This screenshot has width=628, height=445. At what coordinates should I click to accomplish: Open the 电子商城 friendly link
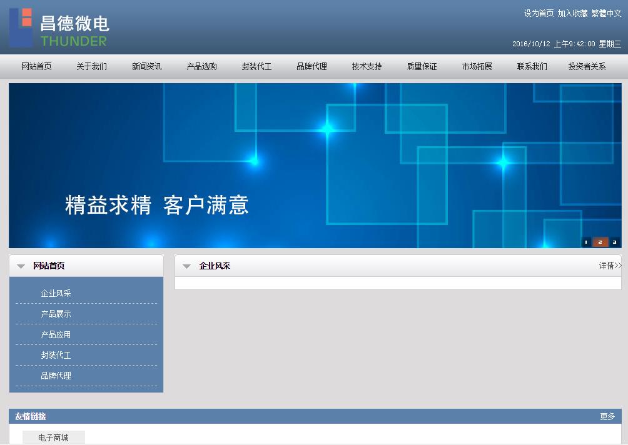pos(54,437)
